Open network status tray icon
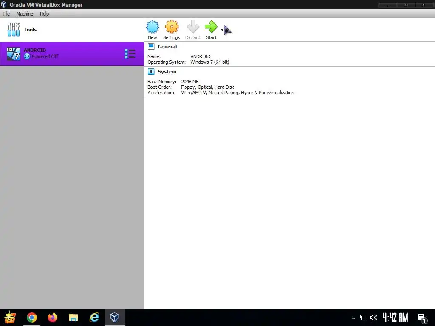 click(364, 318)
